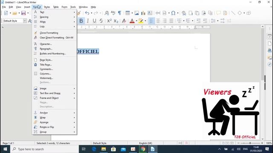Click Center Horizontally alignment icon

click(x=158, y=21)
